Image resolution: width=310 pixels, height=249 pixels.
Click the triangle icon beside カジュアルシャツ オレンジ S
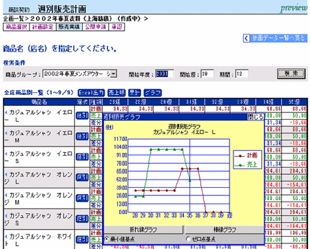click(6, 216)
